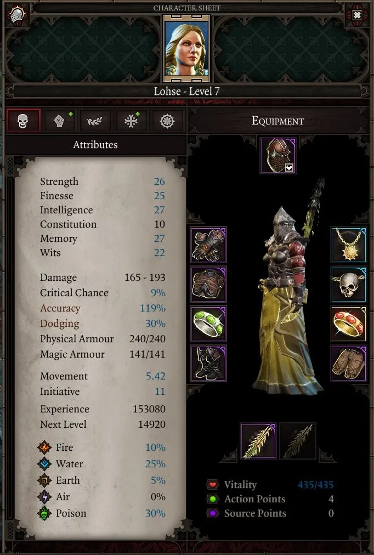Select the leggings equipment slot

coord(349,364)
